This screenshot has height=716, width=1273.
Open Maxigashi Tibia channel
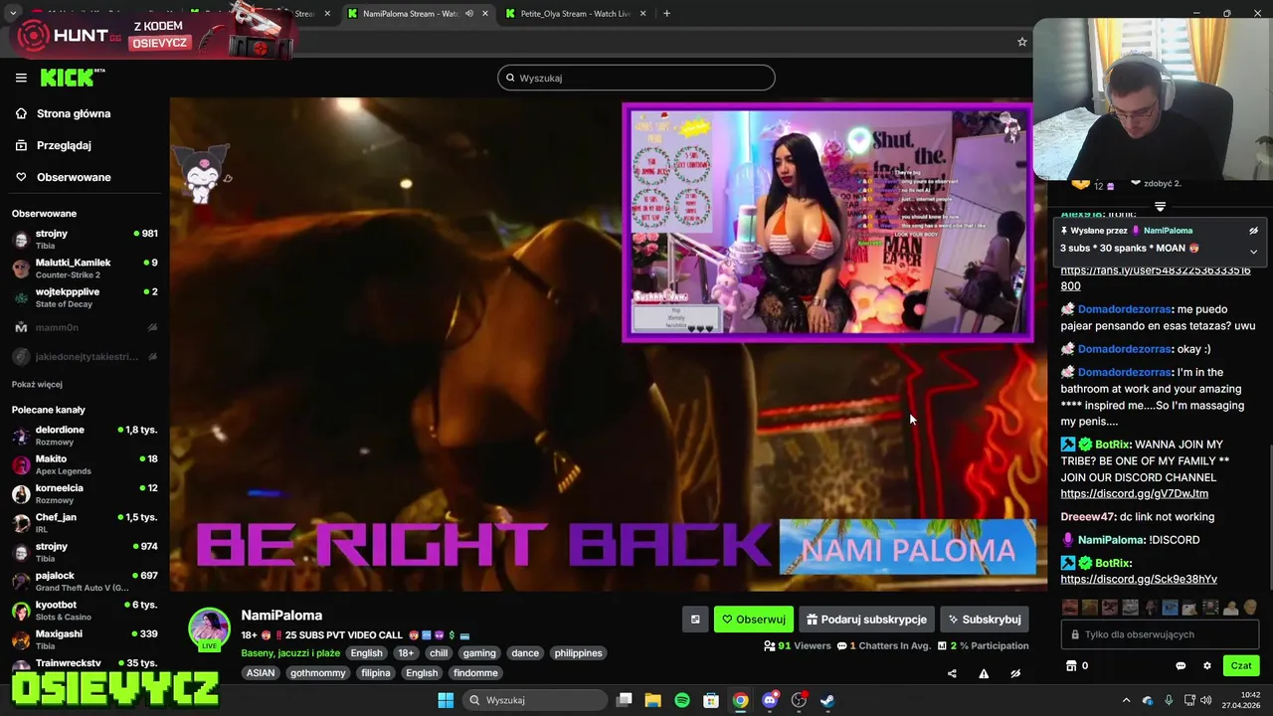[x=85, y=639]
